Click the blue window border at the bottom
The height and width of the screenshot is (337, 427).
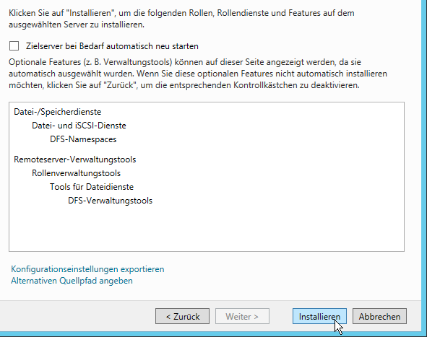(214, 334)
